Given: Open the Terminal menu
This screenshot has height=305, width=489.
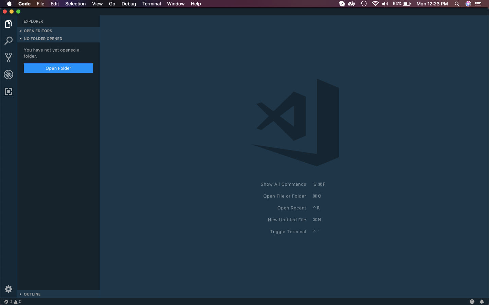Looking at the screenshot, I should pos(151,4).
